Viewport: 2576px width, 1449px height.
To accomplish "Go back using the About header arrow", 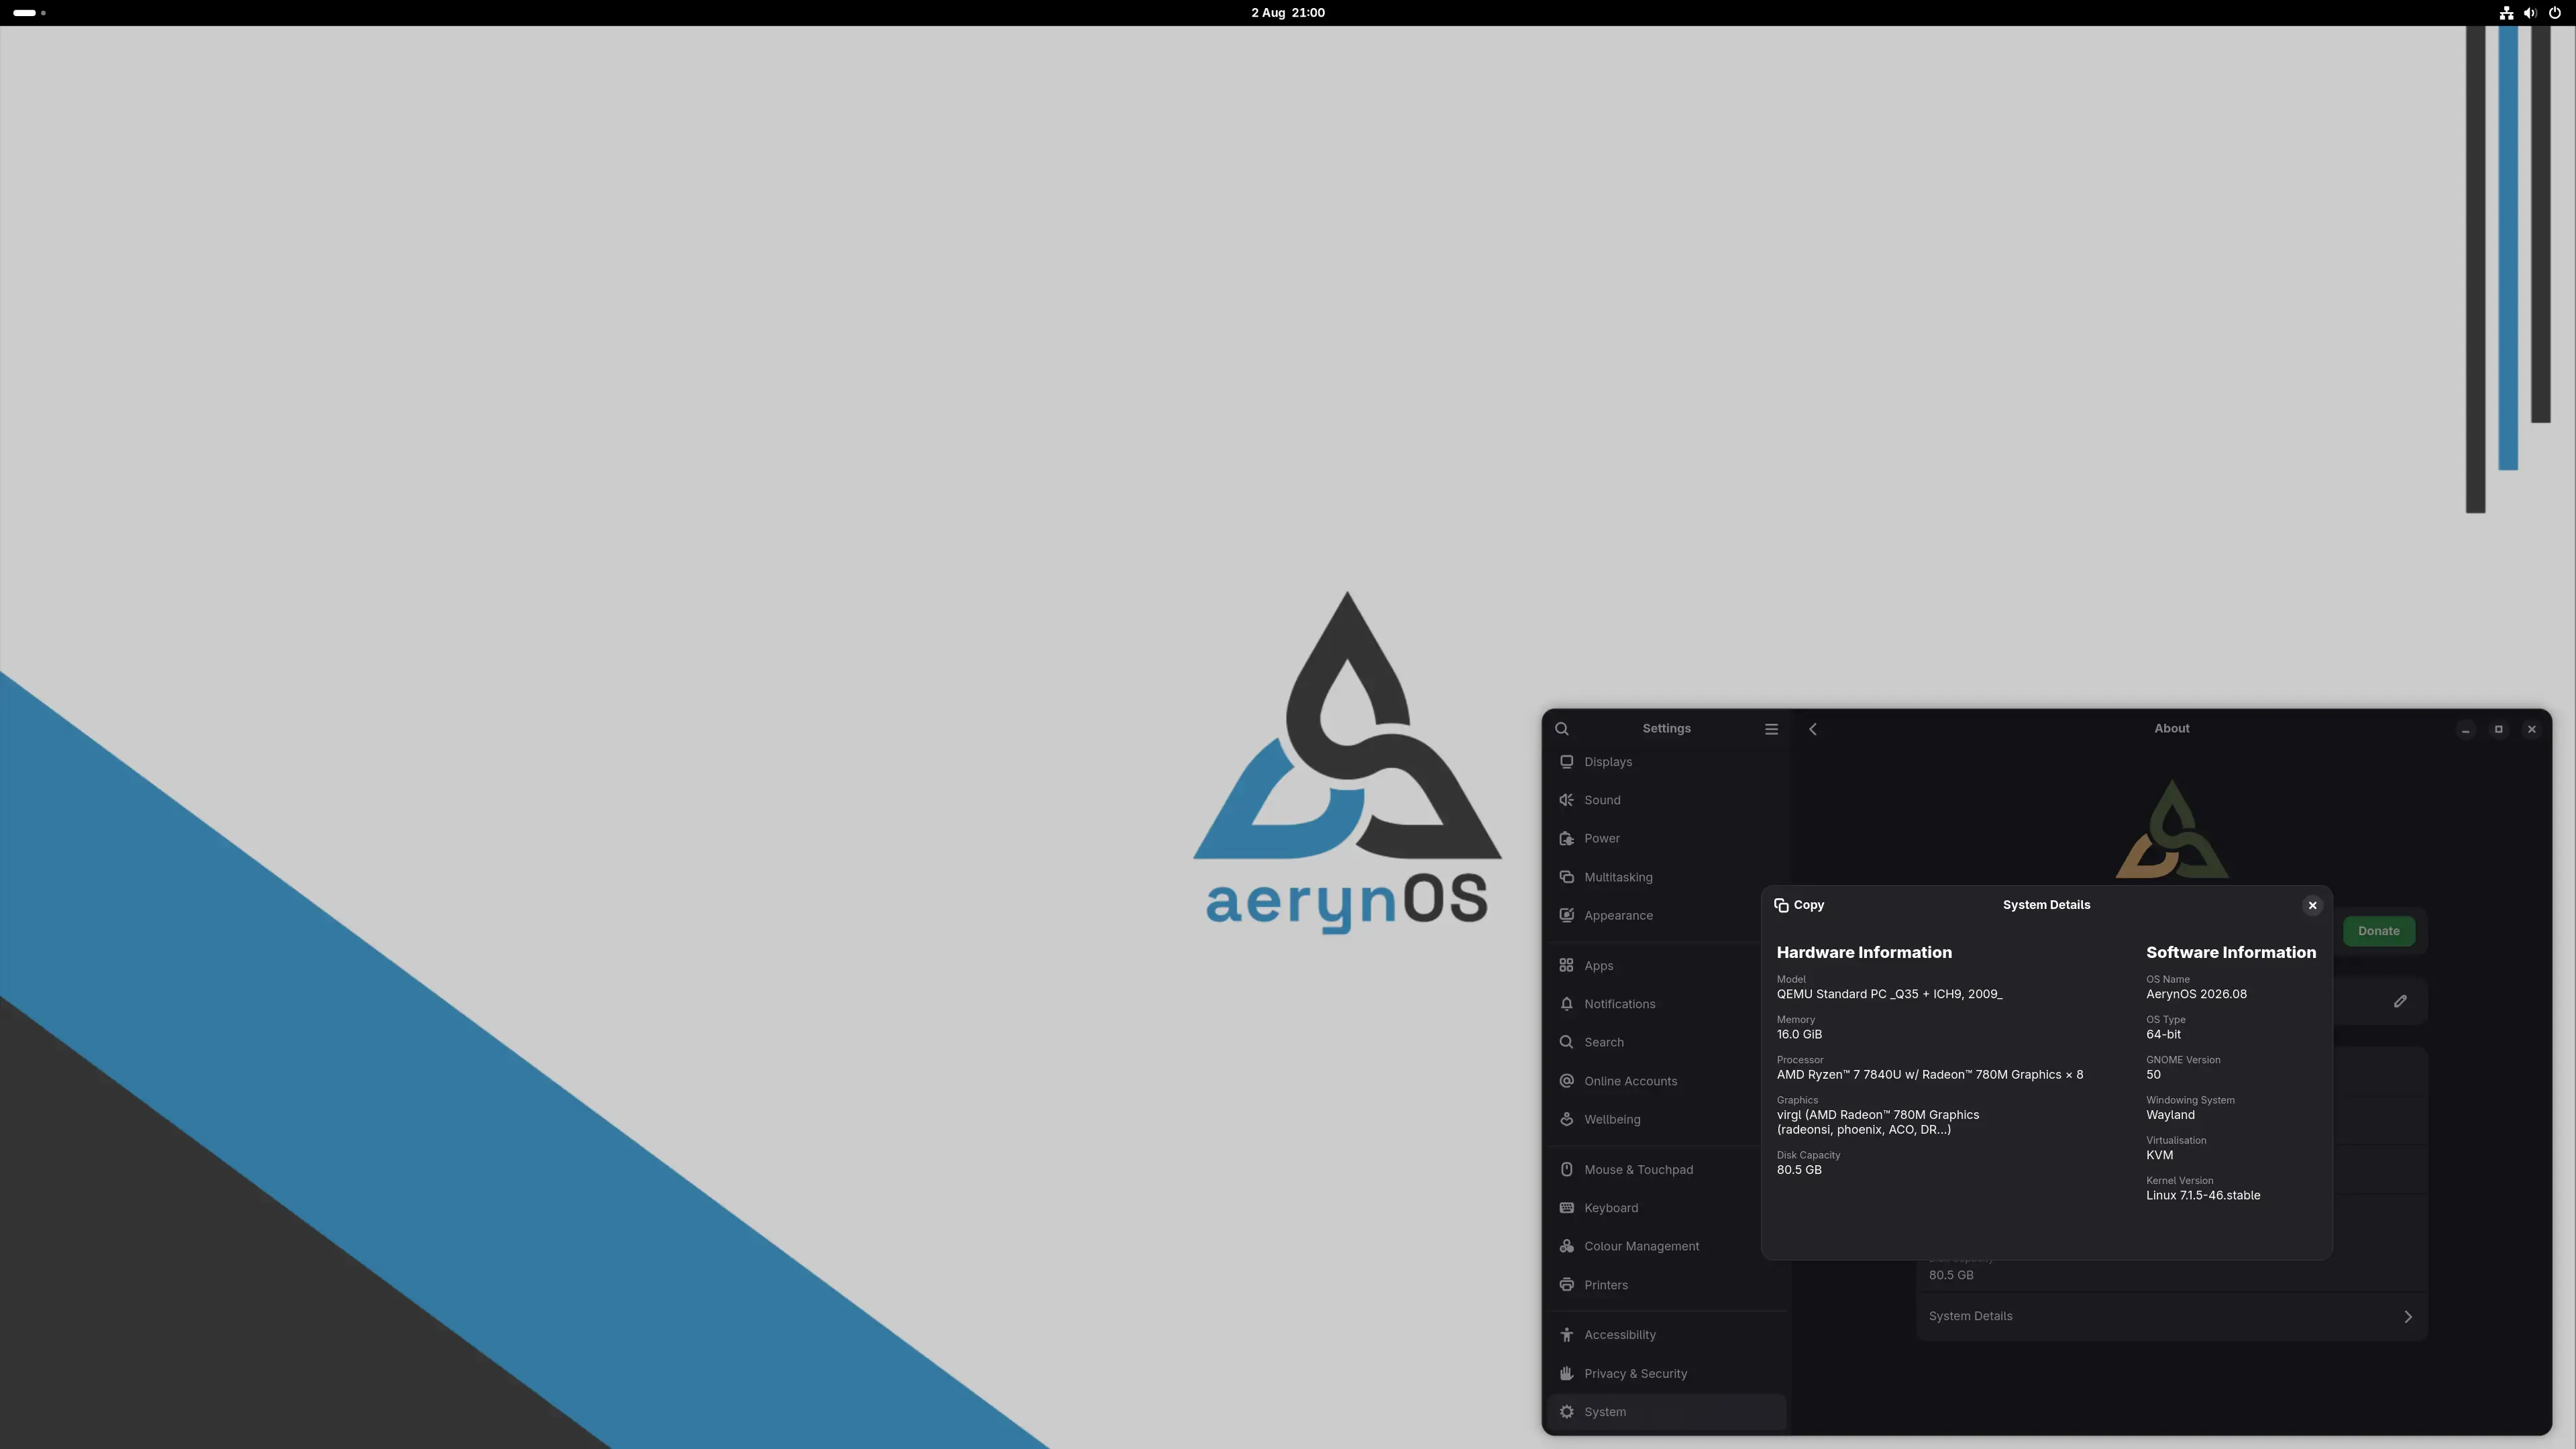I will (x=1813, y=729).
